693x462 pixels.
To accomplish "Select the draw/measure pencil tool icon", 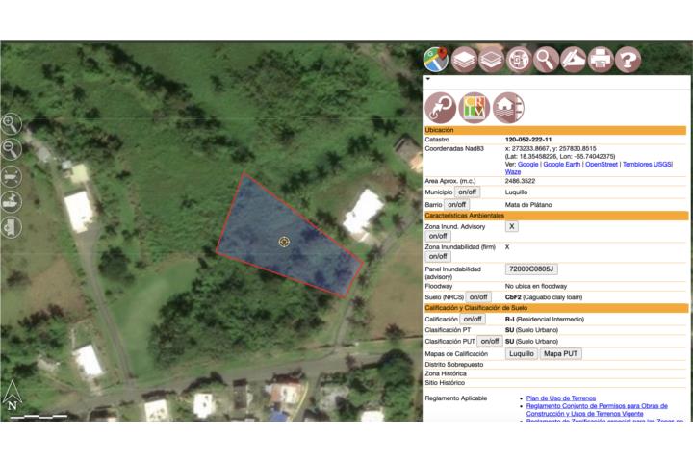I will 574,59.
